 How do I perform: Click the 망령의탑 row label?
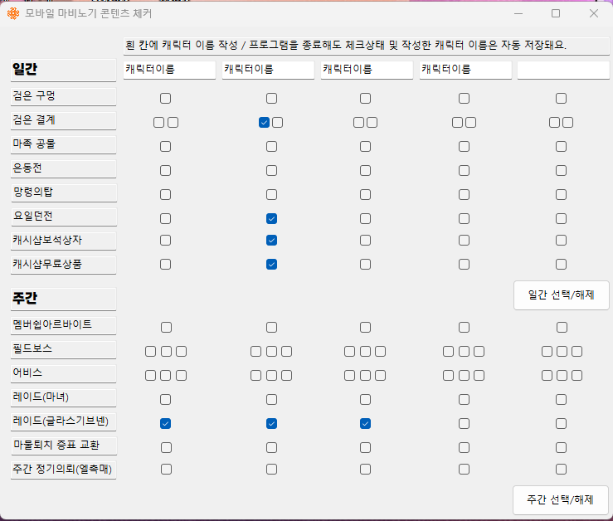click(x=64, y=192)
